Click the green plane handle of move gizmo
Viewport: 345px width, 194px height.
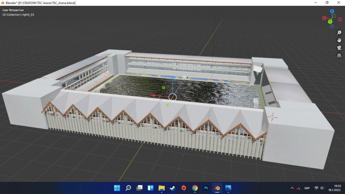(x=163, y=88)
